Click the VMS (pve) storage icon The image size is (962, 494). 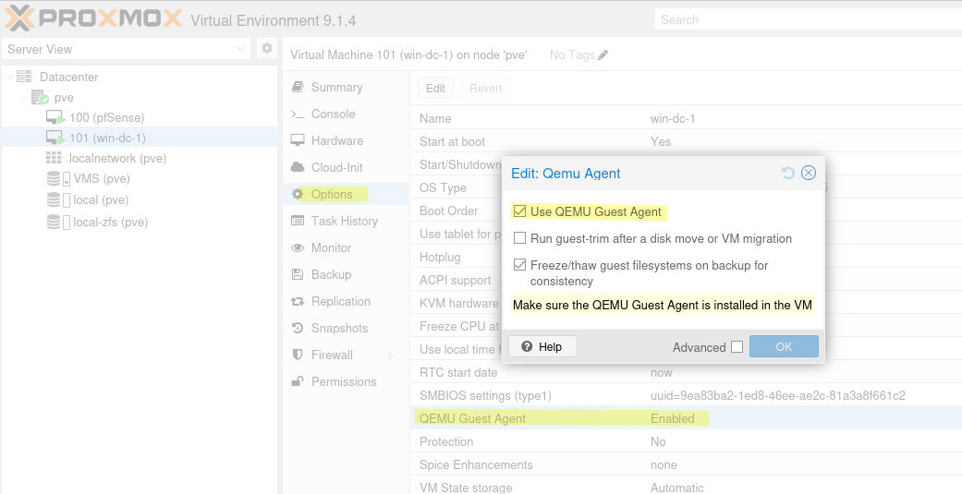point(58,179)
